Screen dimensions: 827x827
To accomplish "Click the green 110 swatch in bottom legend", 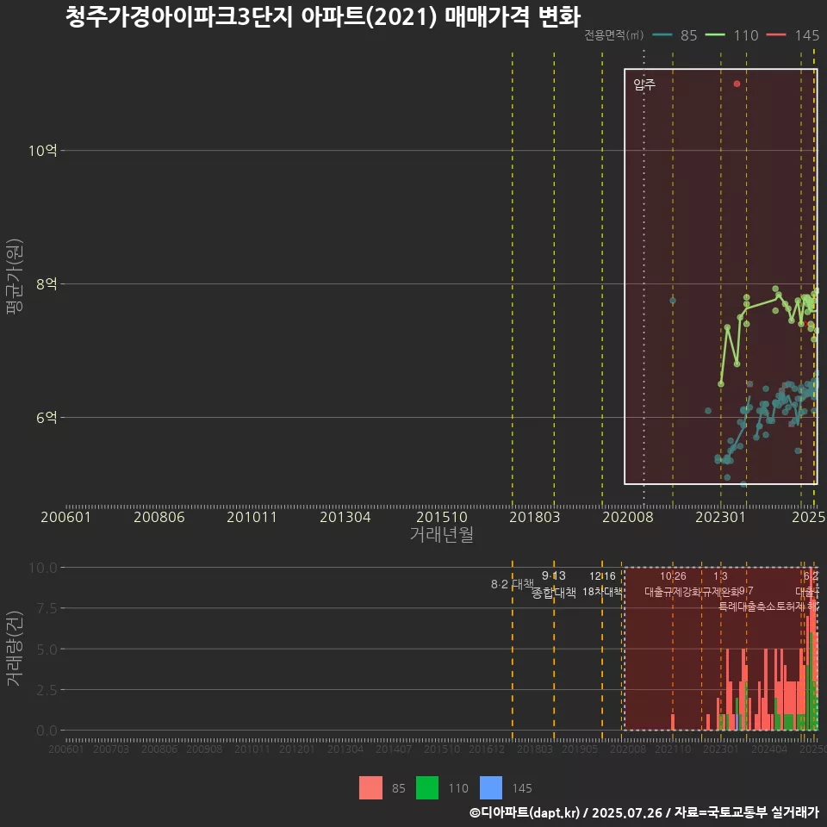I will tap(426, 788).
